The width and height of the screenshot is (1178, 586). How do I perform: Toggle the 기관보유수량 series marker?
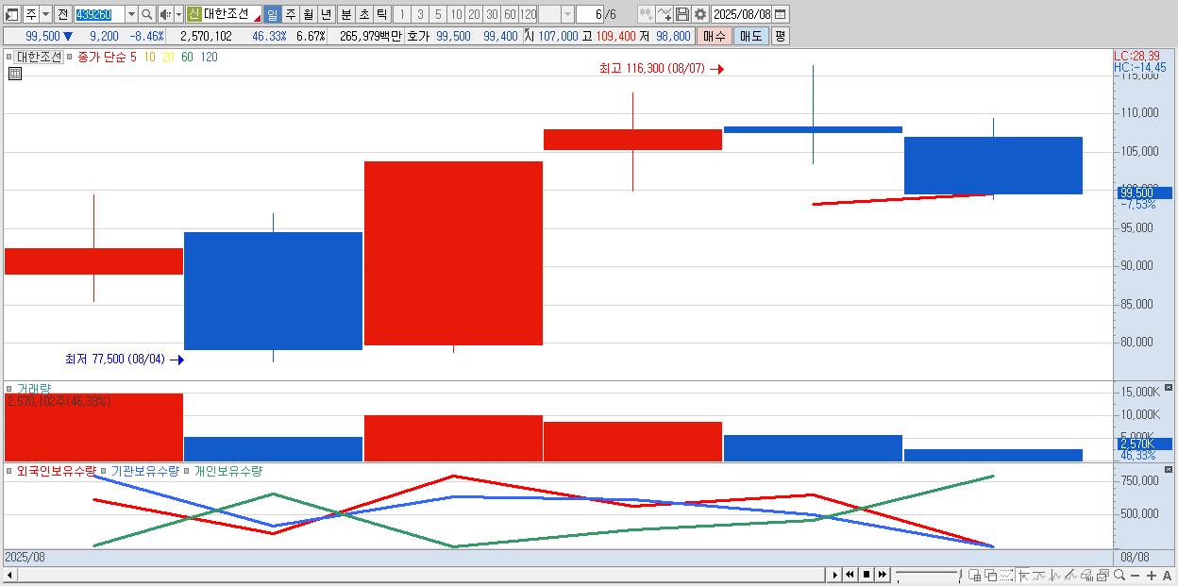coord(105,470)
